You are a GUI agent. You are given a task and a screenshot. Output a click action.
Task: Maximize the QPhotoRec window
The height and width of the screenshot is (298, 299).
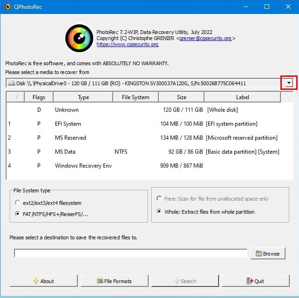coord(267,7)
